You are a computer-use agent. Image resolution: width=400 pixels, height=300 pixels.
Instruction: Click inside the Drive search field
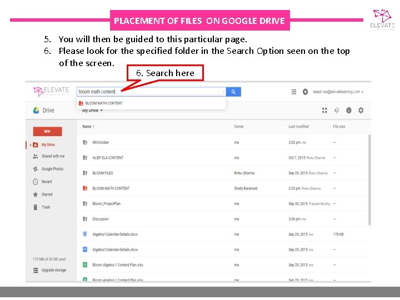(151, 92)
